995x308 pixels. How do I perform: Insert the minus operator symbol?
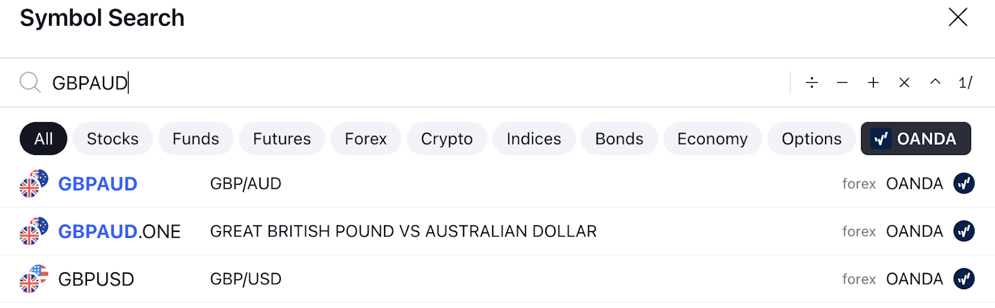tap(842, 82)
